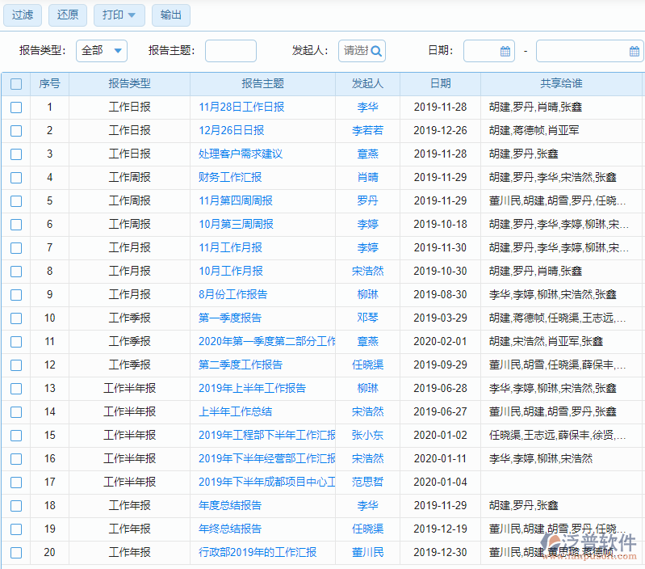
Task: Open the start date calendar icon
Action: tap(505, 51)
